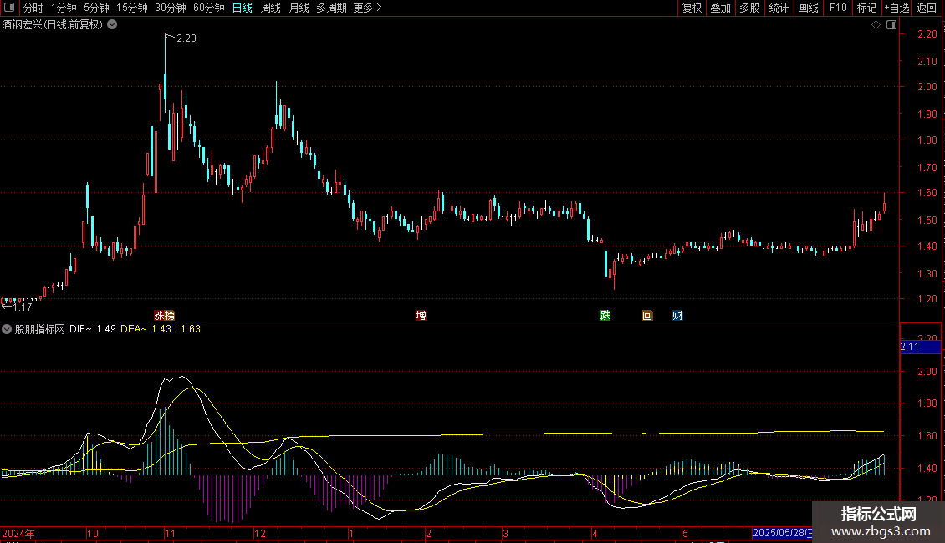The height and width of the screenshot is (543, 945).
Task: Switch to 分时 intraday chart
Action: tap(33, 8)
